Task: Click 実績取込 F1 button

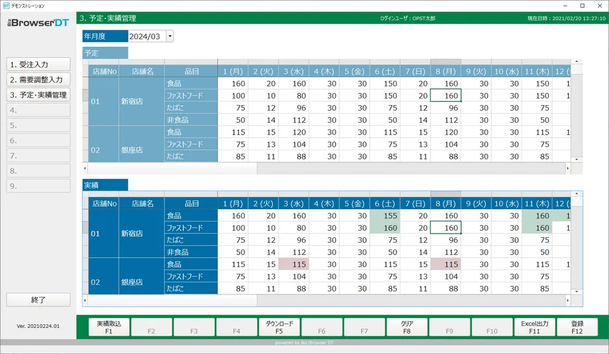Action: tap(109, 327)
